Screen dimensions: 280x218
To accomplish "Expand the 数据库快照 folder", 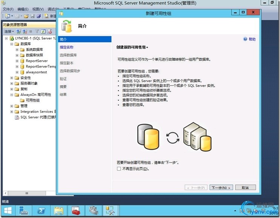I will (x=17, y=55).
